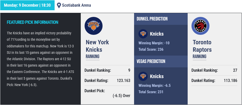The height and width of the screenshot is (105, 242).
Task: Open the Toronto Raptors team name link
Action: coord(202,46)
